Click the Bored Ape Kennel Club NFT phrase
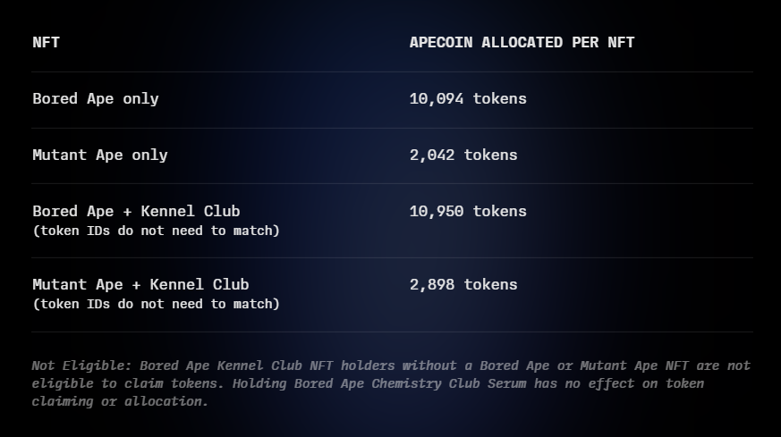 (236, 366)
